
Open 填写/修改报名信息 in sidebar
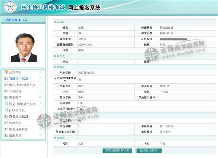[22, 84]
